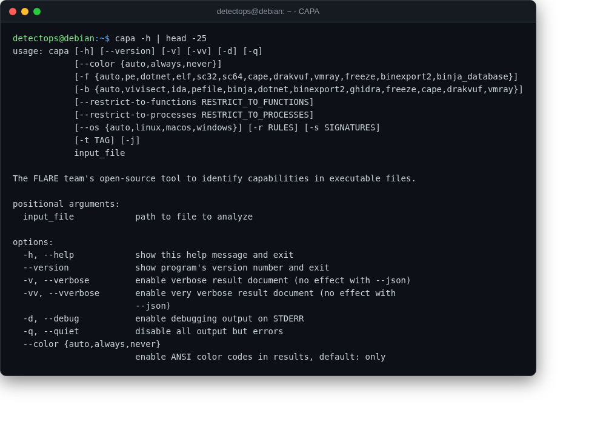Click the 'options:' heading
The height and width of the screenshot is (424, 606).
33,243
